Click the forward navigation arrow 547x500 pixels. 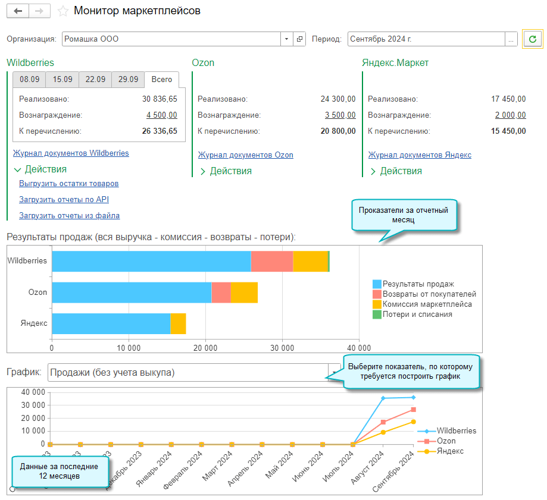click(x=39, y=11)
